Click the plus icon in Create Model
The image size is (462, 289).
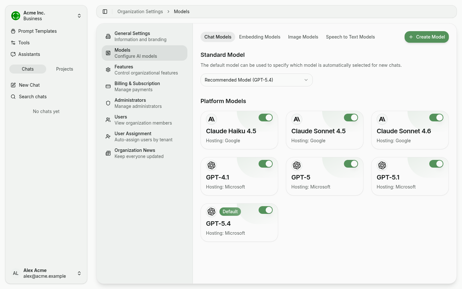411,37
